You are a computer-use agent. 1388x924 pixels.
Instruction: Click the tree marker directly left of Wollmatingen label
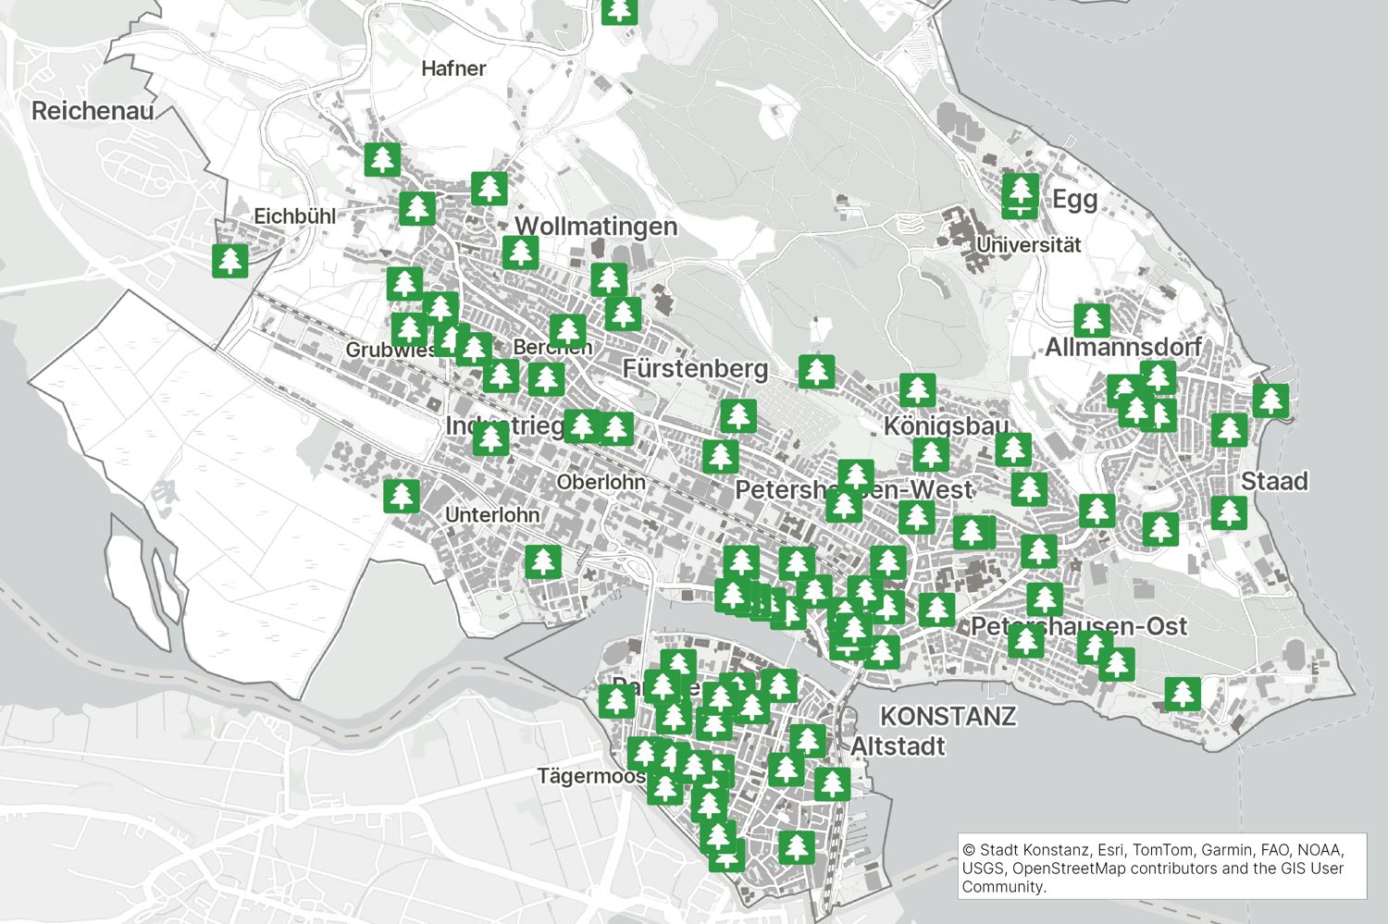[x=490, y=189]
